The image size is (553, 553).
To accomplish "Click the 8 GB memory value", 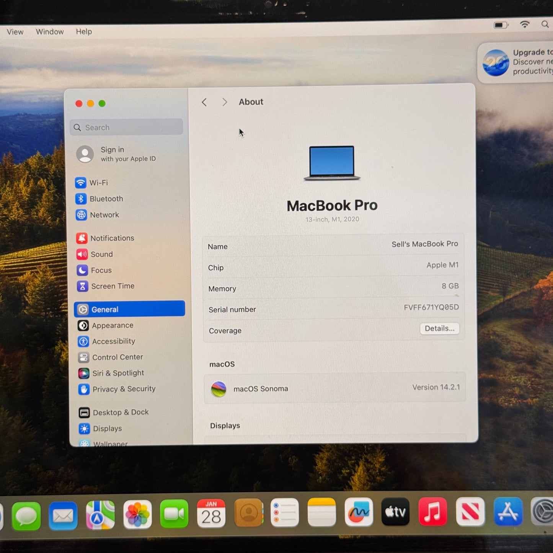I will coord(450,286).
